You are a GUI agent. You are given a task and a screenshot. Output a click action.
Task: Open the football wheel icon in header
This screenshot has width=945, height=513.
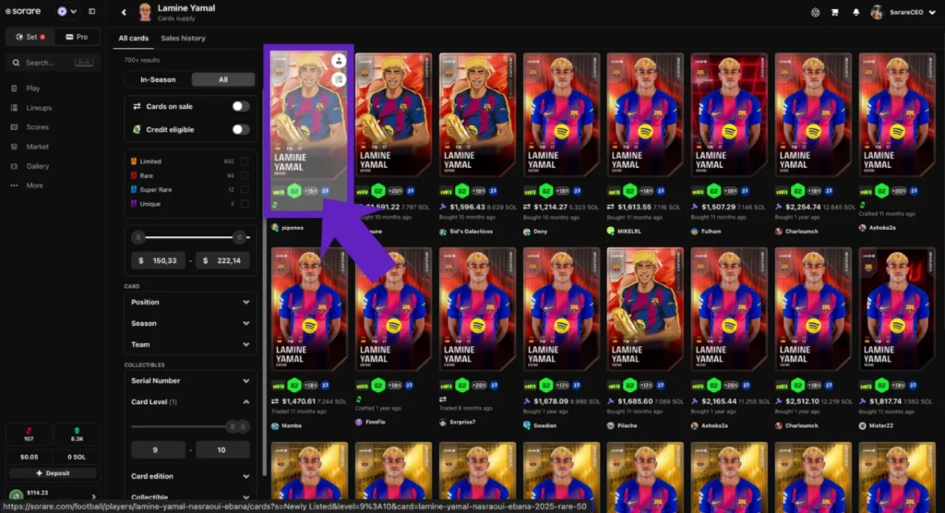815,12
